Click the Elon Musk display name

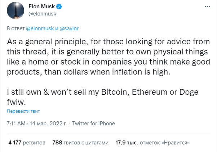[x=41, y=6]
